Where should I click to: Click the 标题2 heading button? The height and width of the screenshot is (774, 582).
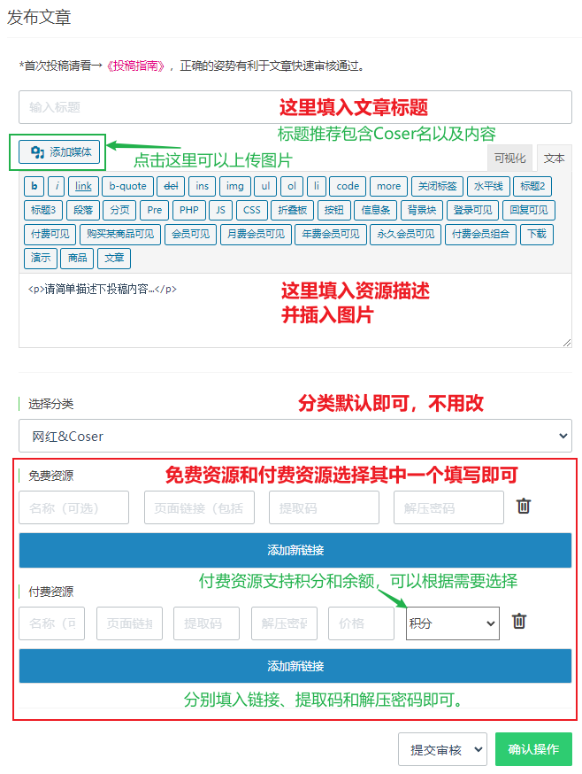532,186
